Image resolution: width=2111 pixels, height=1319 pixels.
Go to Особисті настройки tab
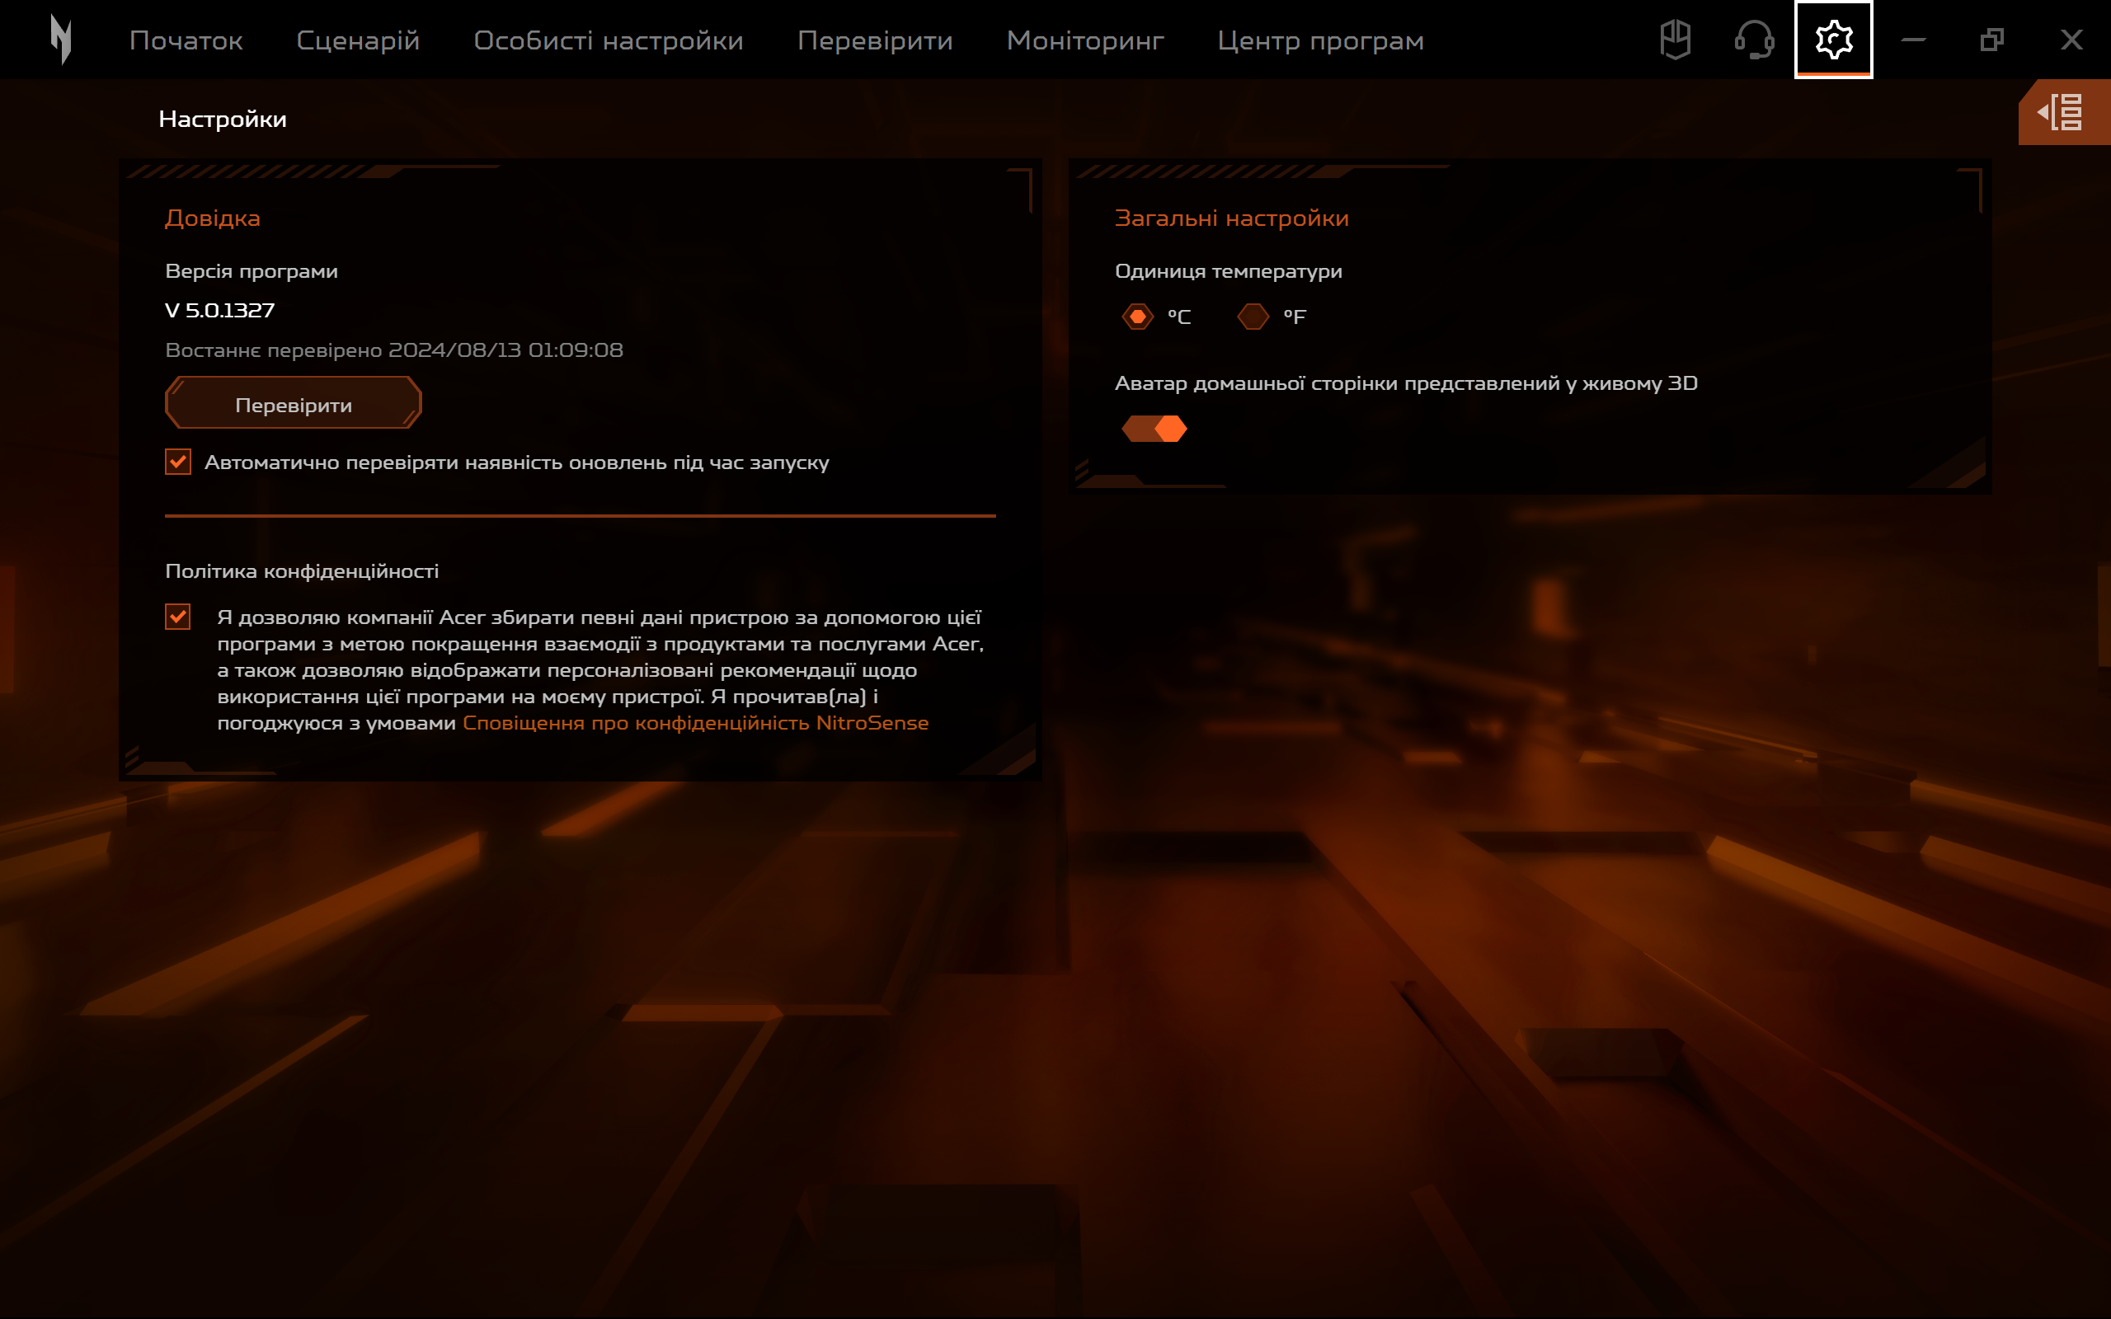coord(608,40)
